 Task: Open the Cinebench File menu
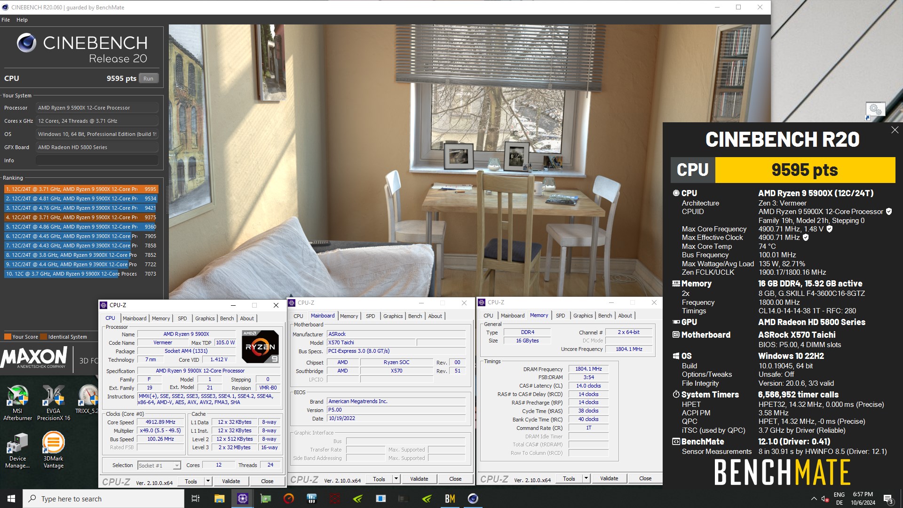(6, 20)
